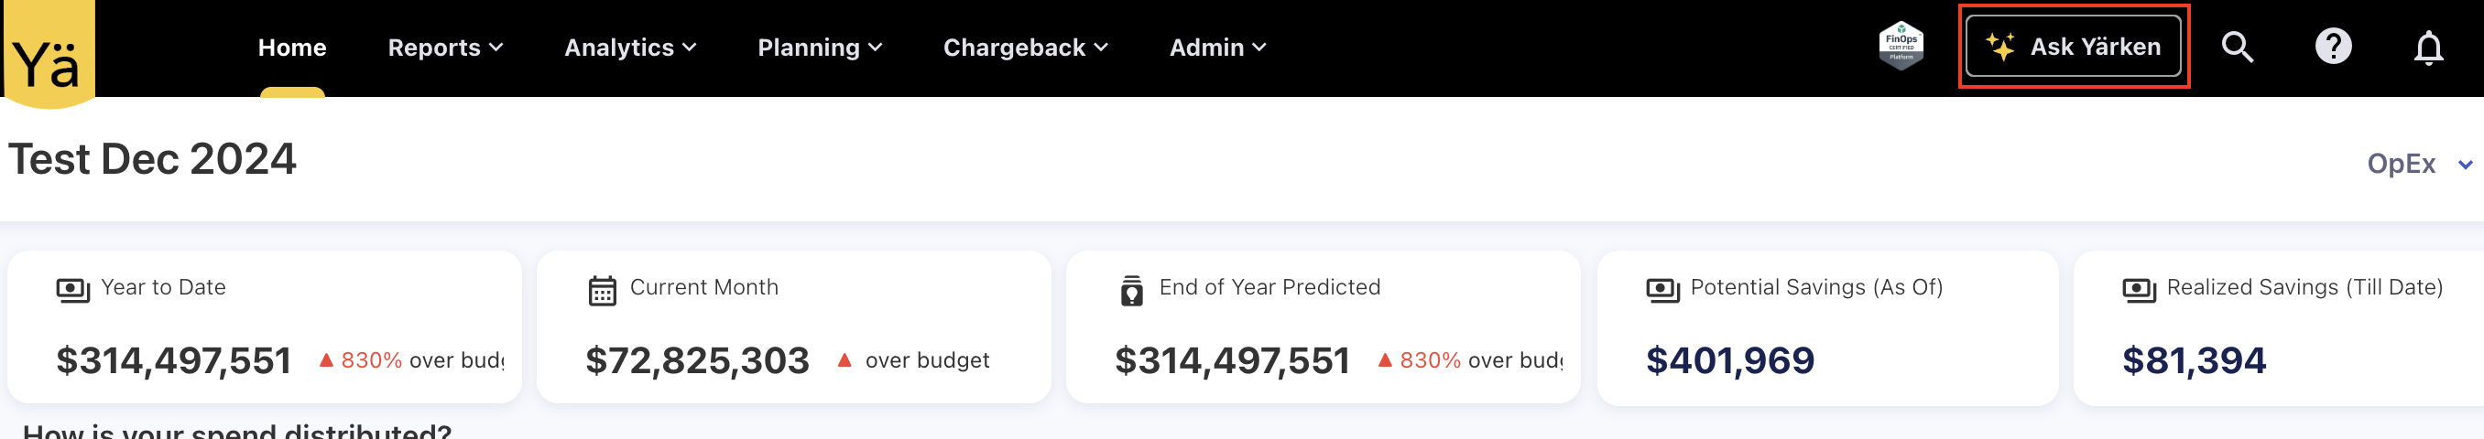The height and width of the screenshot is (439, 2484).
Task: Click the Current Month calendar icon
Action: click(x=602, y=290)
